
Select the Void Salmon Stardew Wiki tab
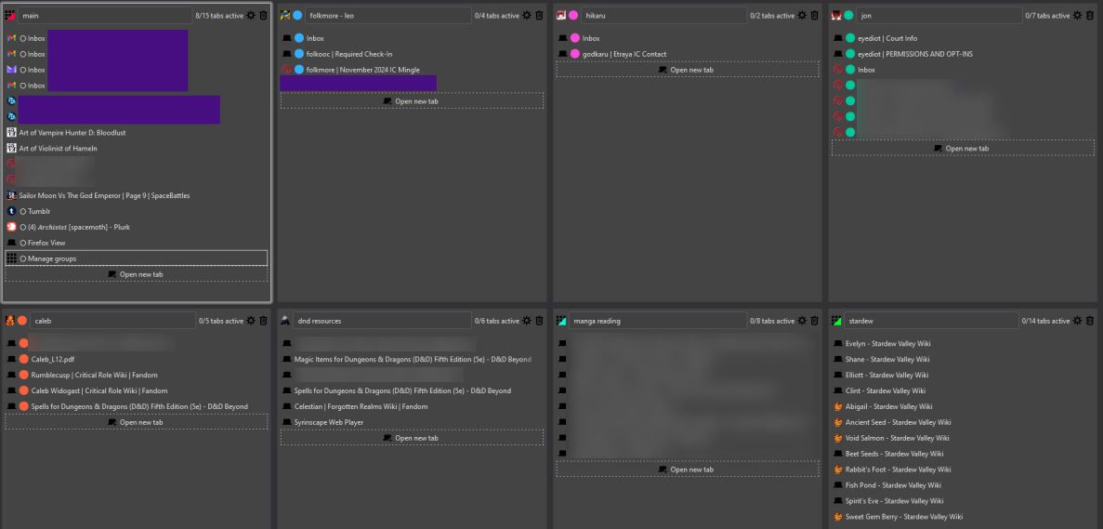897,438
